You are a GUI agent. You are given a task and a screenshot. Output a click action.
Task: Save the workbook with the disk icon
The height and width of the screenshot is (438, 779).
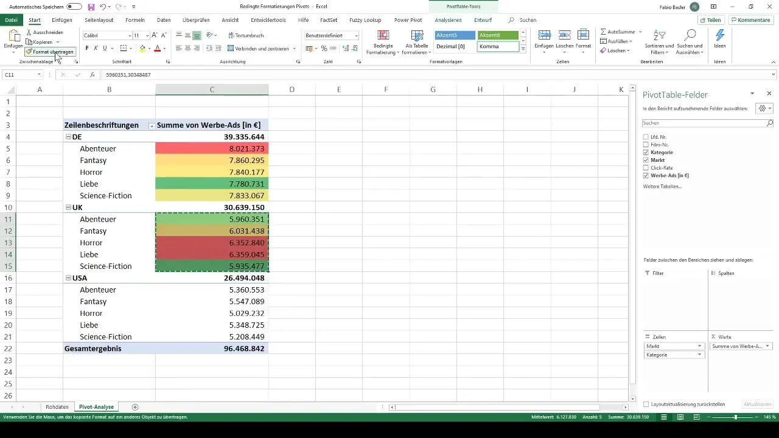click(91, 7)
